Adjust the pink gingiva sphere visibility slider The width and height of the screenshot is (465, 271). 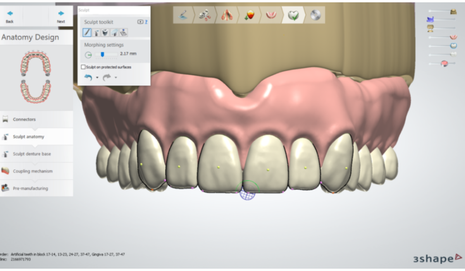444,63
